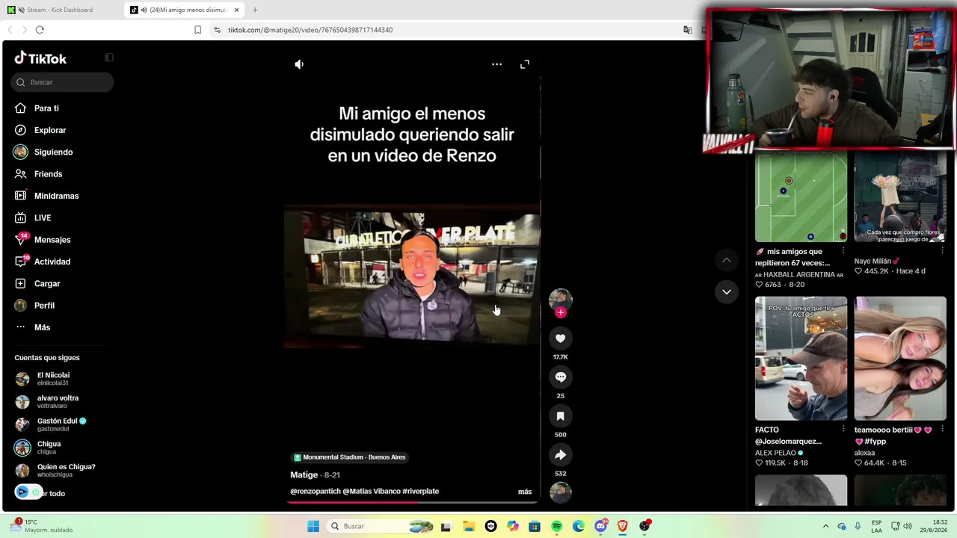Open the Monumental Stadium location tag

click(x=349, y=457)
